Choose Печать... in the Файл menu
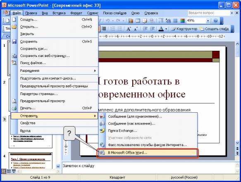 tap(55, 108)
